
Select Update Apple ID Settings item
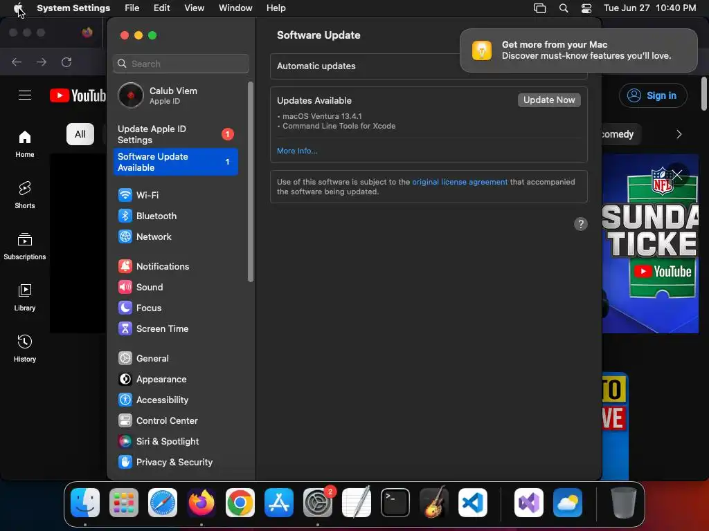pos(175,134)
